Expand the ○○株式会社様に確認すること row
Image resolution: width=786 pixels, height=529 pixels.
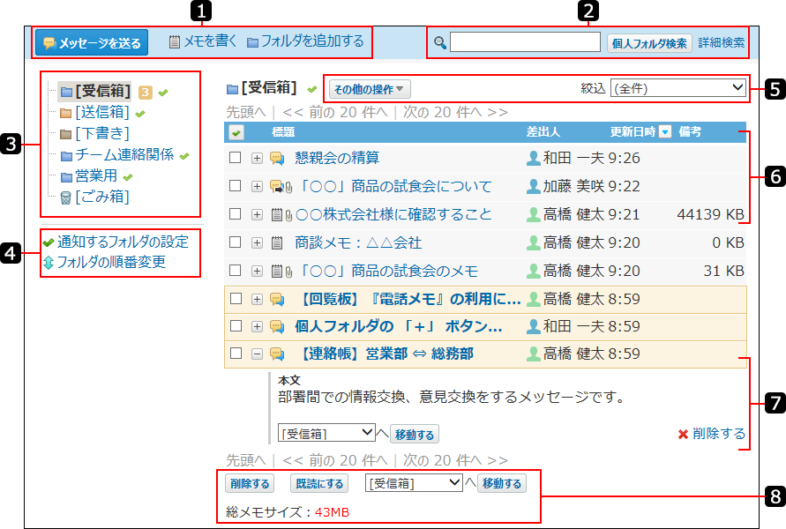click(257, 215)
